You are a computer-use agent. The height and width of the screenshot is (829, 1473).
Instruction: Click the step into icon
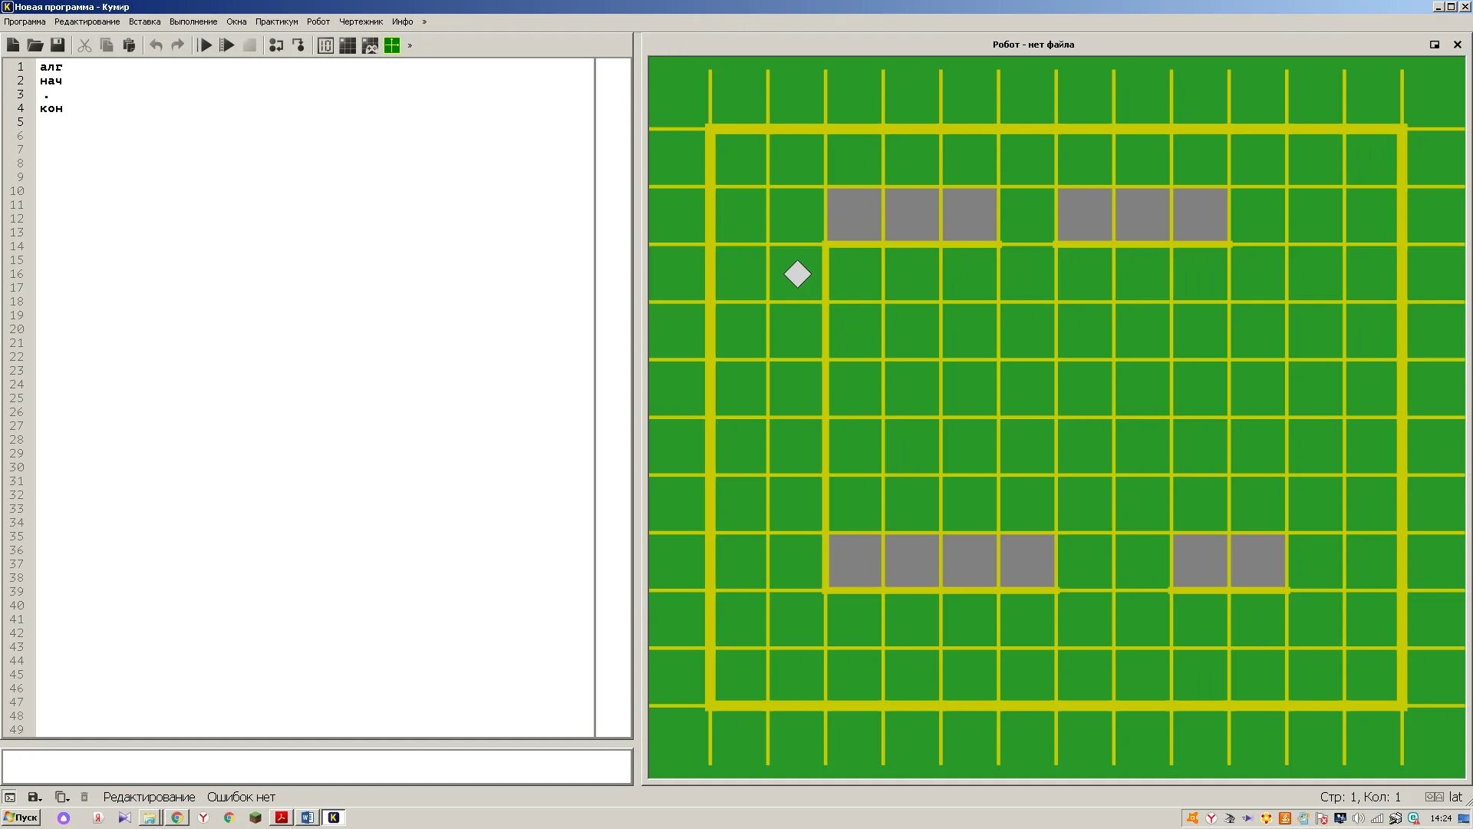pyautogui.click(x=298, y=45)
